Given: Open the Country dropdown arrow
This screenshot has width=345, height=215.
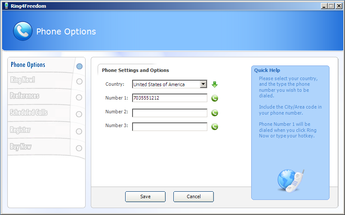Looking at the screenshot, I should [x=203, y=84].
